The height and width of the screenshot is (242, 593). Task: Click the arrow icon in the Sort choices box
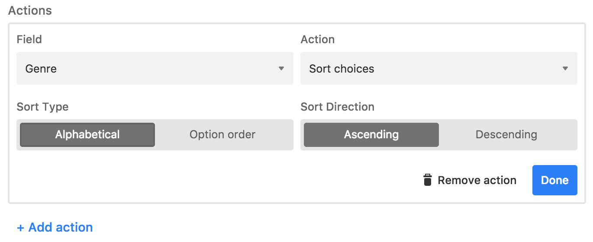click(x=565, y=68)
